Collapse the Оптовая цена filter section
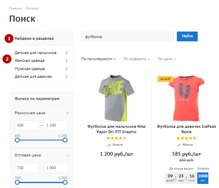219x188 pixels. pos(68,155)
